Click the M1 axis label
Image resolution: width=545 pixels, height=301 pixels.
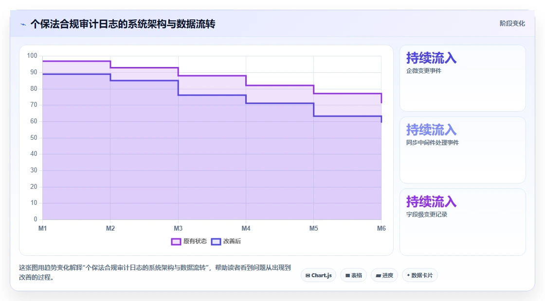[x=42, y=228]
